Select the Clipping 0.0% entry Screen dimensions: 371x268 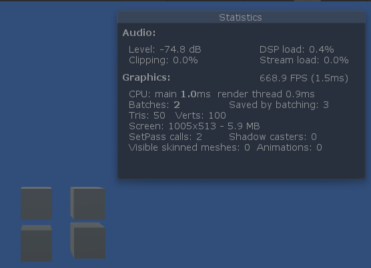click(x=163, y=60)
